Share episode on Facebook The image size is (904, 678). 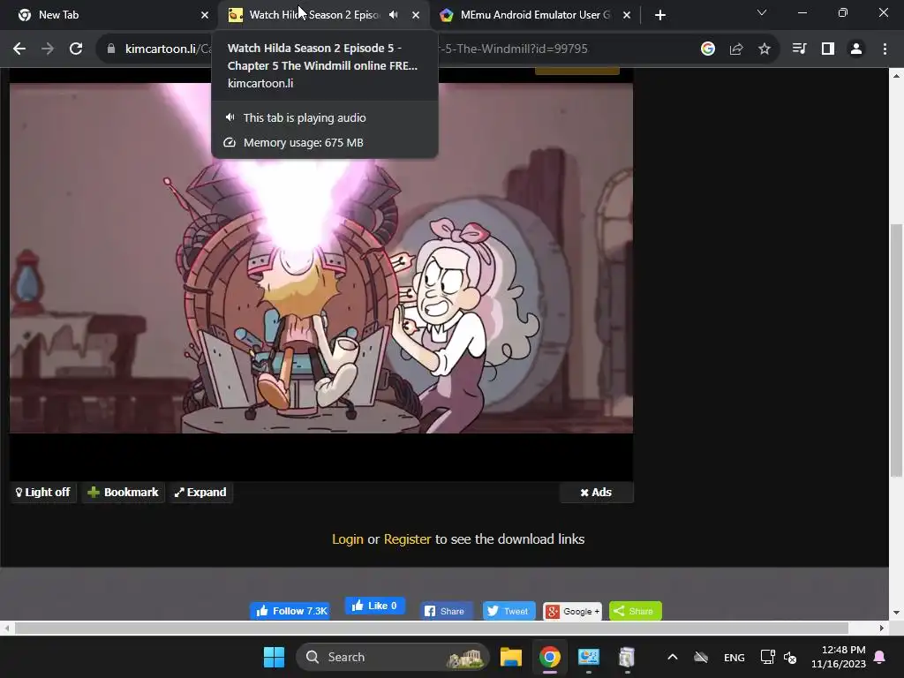[446, 611]
